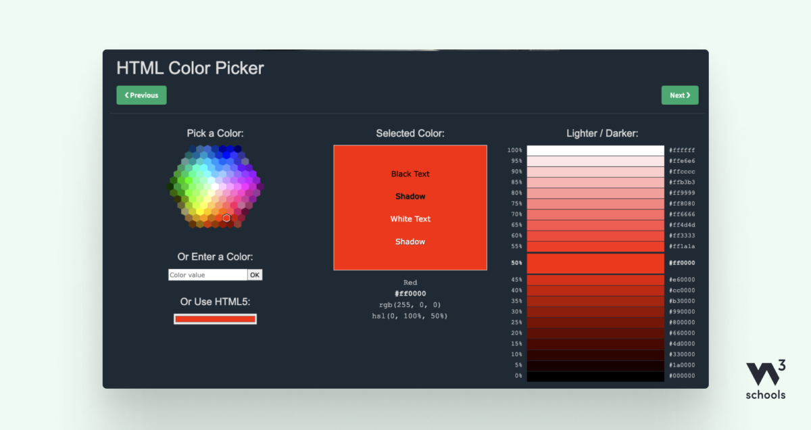Click the Previous navigation button

click(x=141, y=95)
